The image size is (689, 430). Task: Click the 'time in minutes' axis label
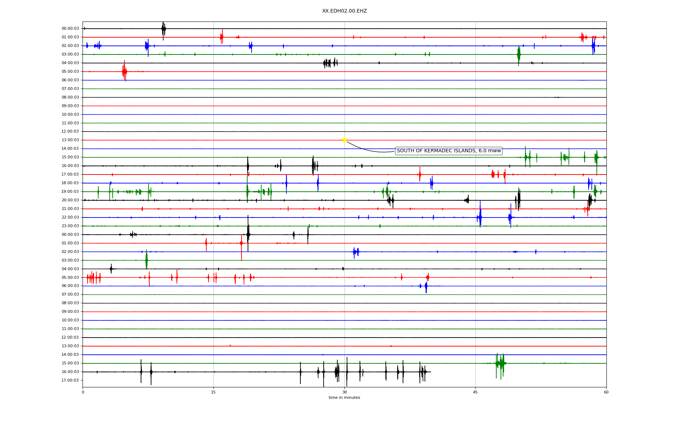point(344,398)
